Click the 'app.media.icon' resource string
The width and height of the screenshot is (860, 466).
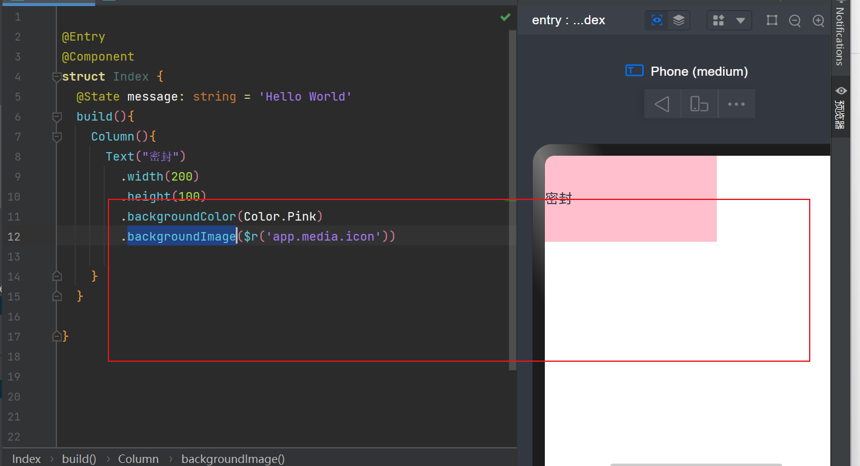(324, 237)
